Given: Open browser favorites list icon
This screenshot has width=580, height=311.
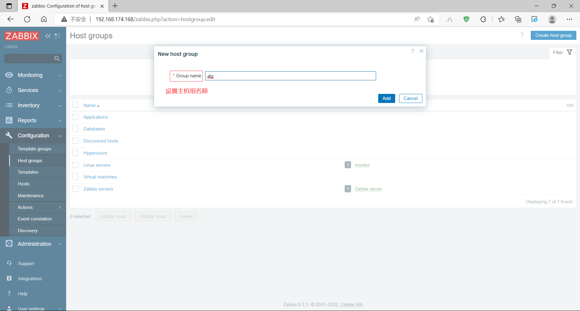Looking at the screenshot, I should click(x=501, y=19).
